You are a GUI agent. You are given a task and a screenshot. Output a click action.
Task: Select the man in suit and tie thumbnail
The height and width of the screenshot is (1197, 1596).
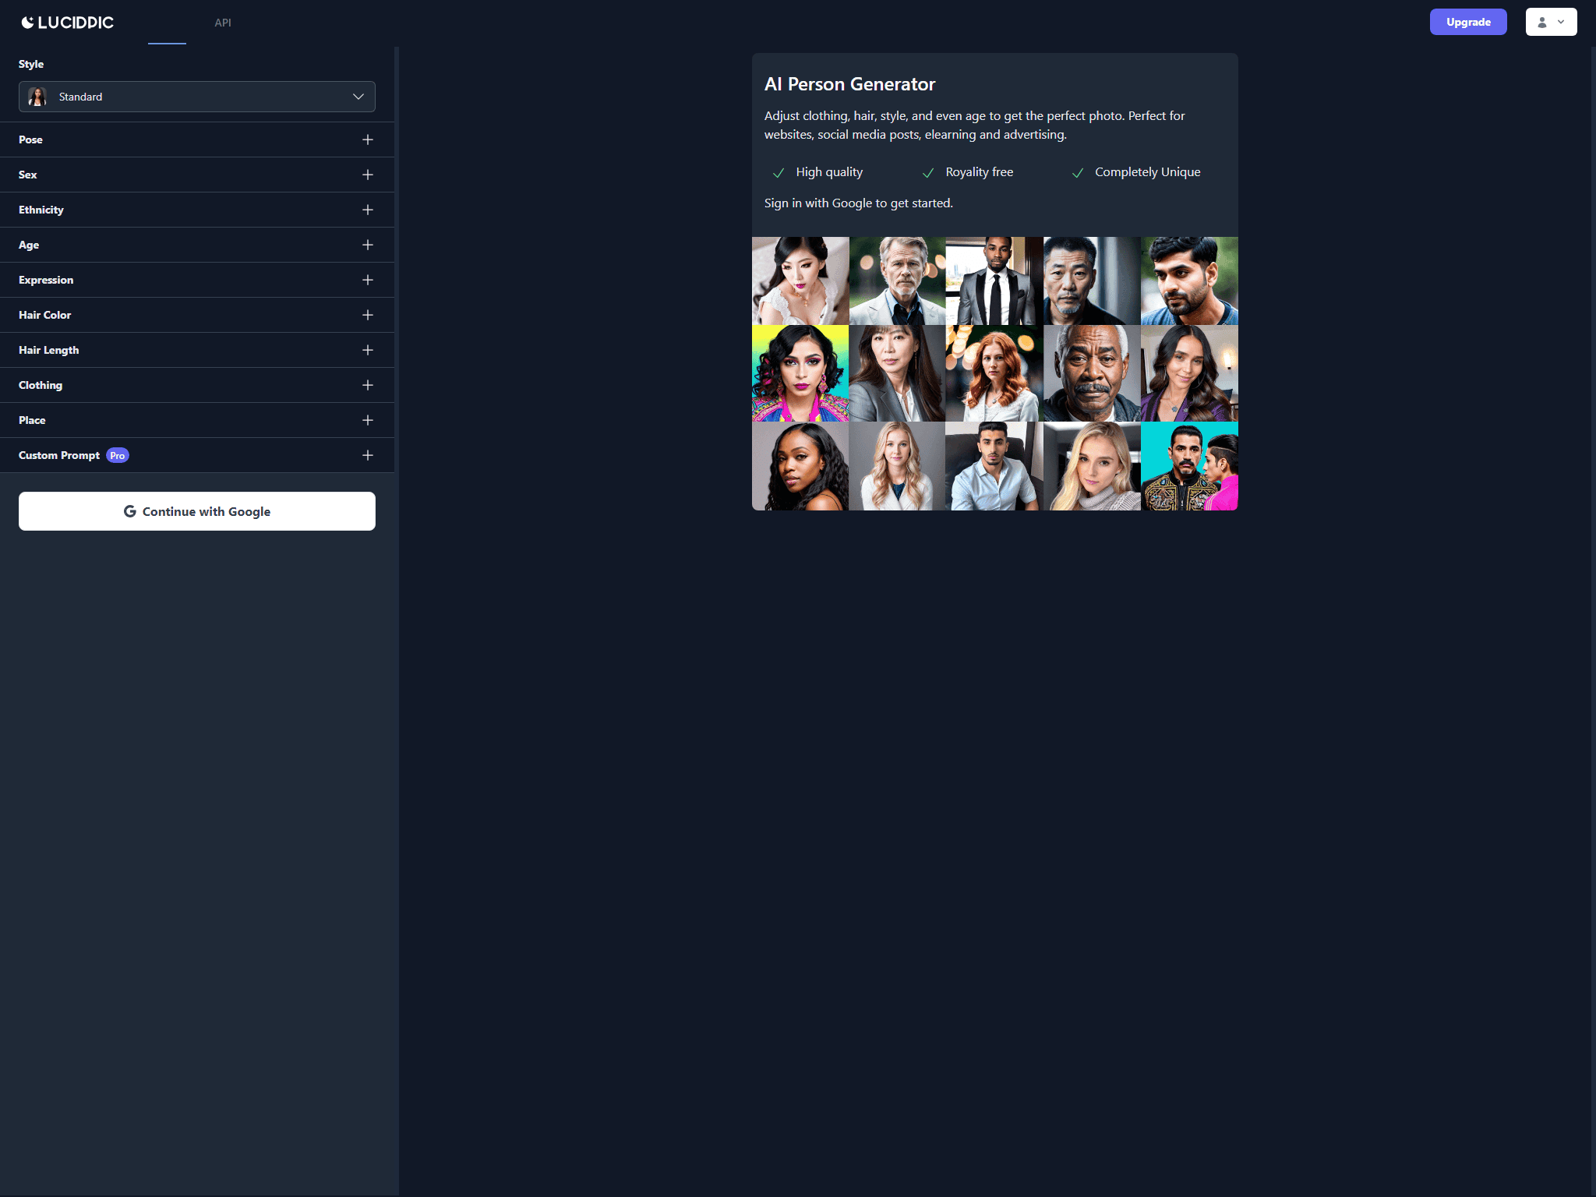point(994,281)
